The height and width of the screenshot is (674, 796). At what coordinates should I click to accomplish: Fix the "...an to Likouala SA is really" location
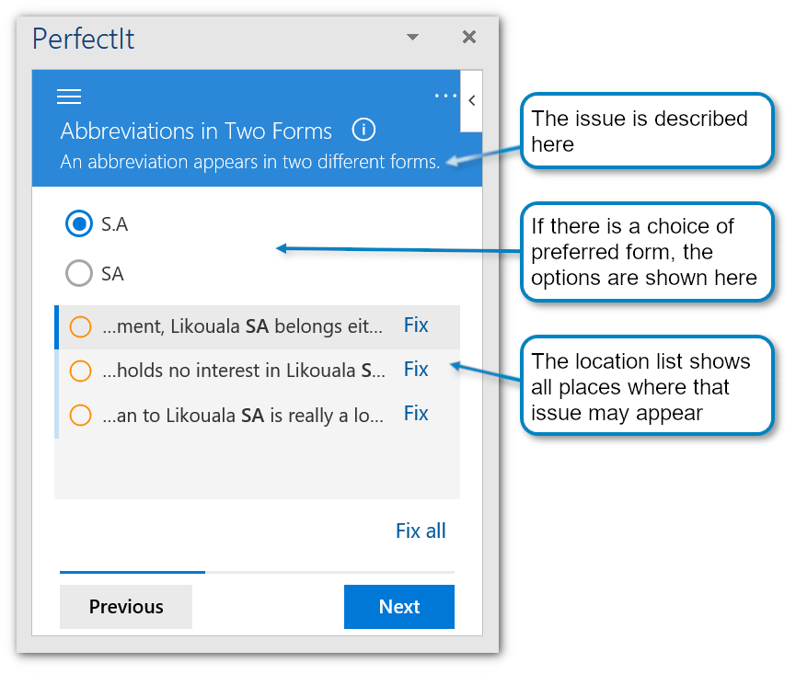(x=416, y=413)
